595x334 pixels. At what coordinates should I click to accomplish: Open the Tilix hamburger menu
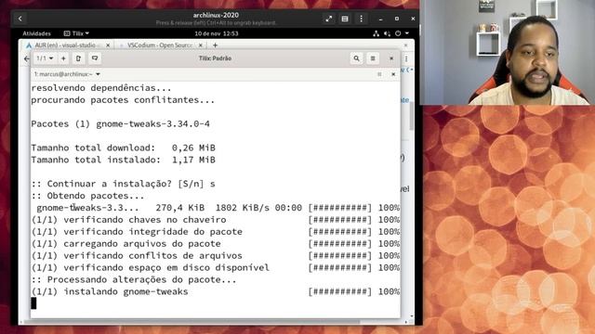click(373, 58)
